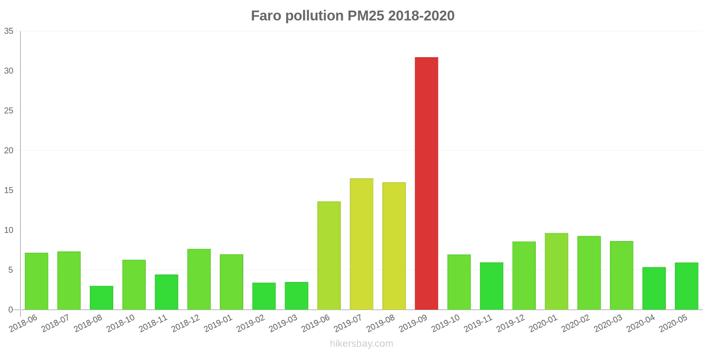Click the hikersbay.com watermark link
The width and height of the screenshot is (705, 352).
(x=361, y=344)
